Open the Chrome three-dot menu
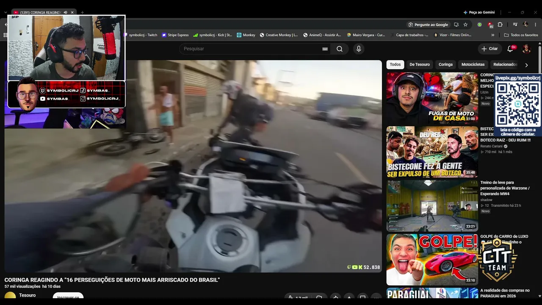 (535, 25)
